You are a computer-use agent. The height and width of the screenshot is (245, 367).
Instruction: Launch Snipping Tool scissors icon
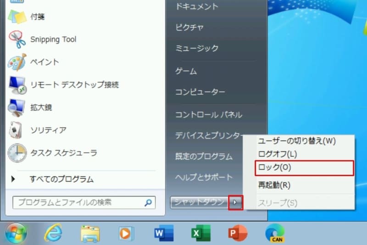click(17, 40)
